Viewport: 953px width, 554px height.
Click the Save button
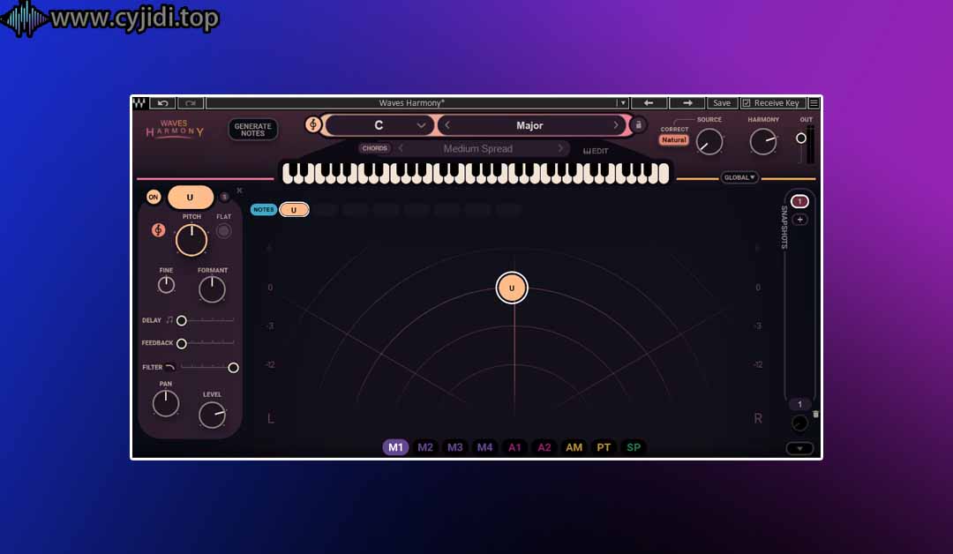pos(722,102)
